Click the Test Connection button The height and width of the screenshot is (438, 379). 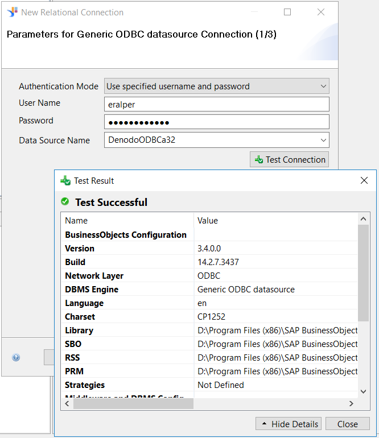pyautogui.click(x=289, y=159)
